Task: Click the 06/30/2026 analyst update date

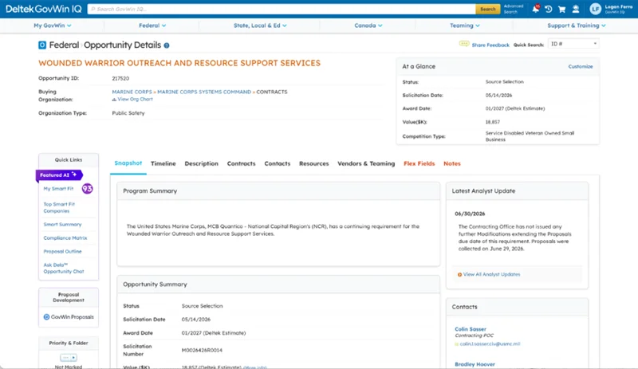Action: [x=470, y=214]
